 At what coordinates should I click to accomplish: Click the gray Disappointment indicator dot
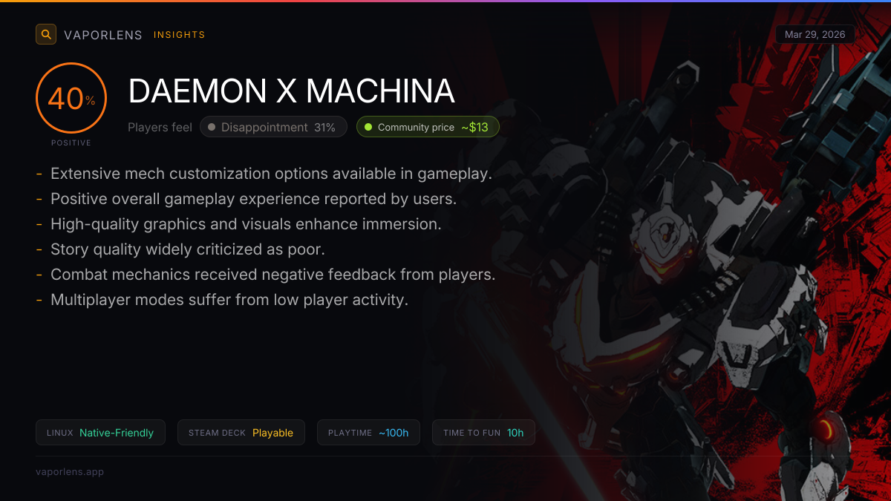point(212,127)
